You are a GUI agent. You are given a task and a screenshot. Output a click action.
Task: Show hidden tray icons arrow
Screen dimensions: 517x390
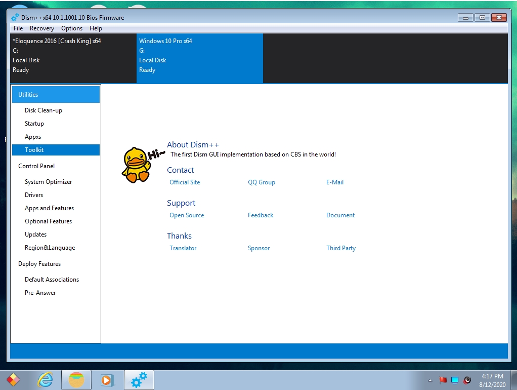pyautogui.click(x=430, y=380)
